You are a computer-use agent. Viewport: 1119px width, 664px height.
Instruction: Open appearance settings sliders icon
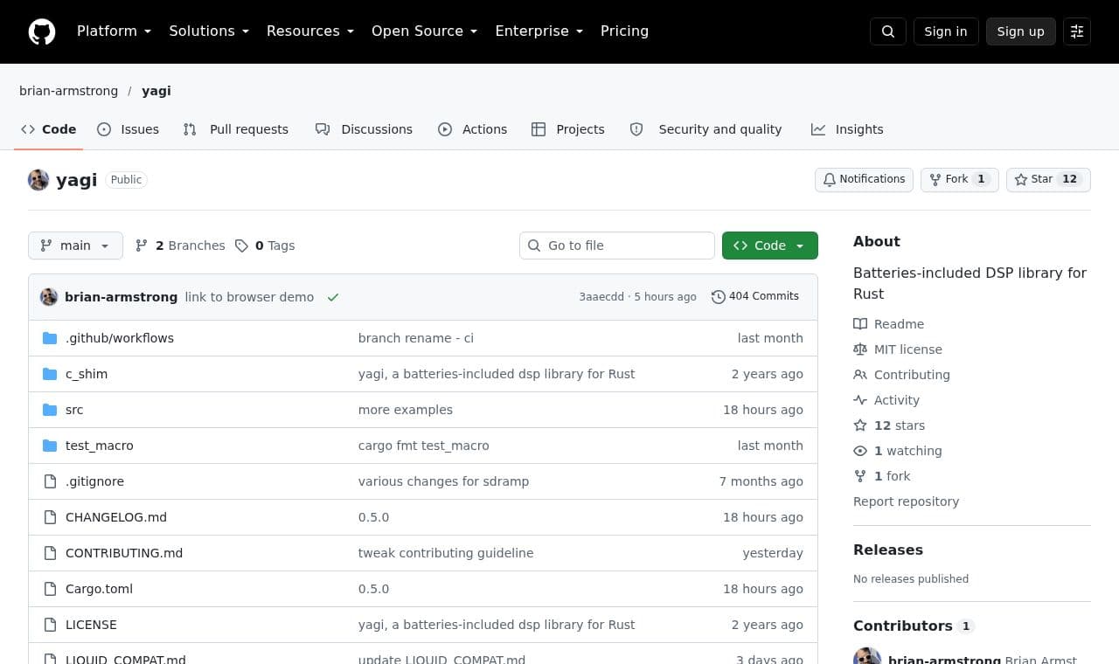[1077, 31]
